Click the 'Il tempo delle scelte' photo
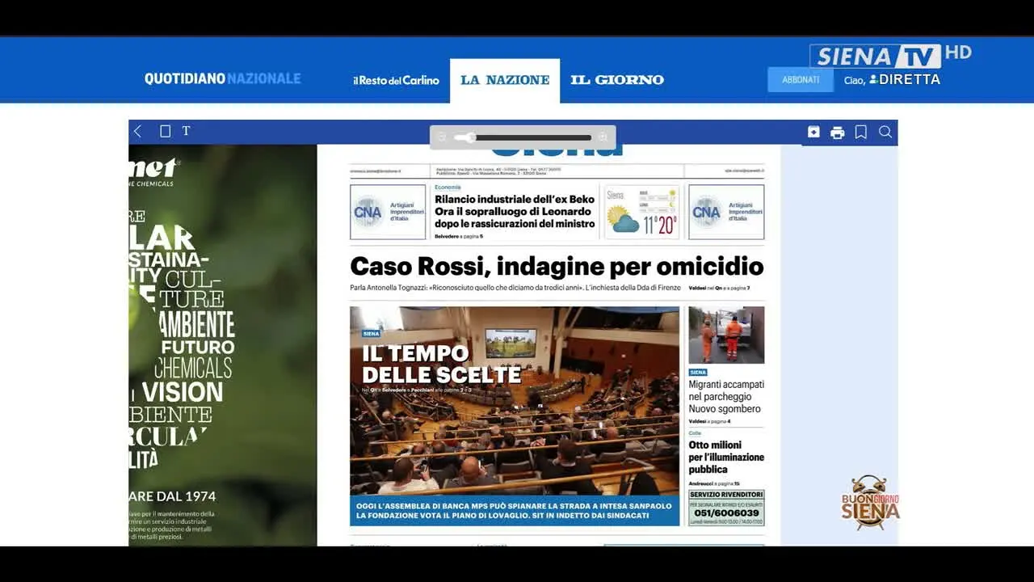This screenshot has height=582, width=1034. pyautogui.click(x=515, y=400)
